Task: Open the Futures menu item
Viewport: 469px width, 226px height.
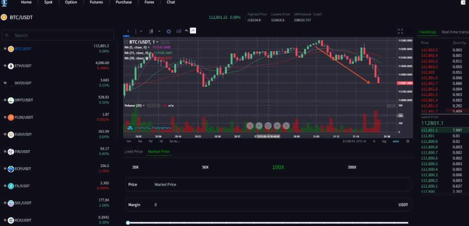Action: tap(96, 2)
